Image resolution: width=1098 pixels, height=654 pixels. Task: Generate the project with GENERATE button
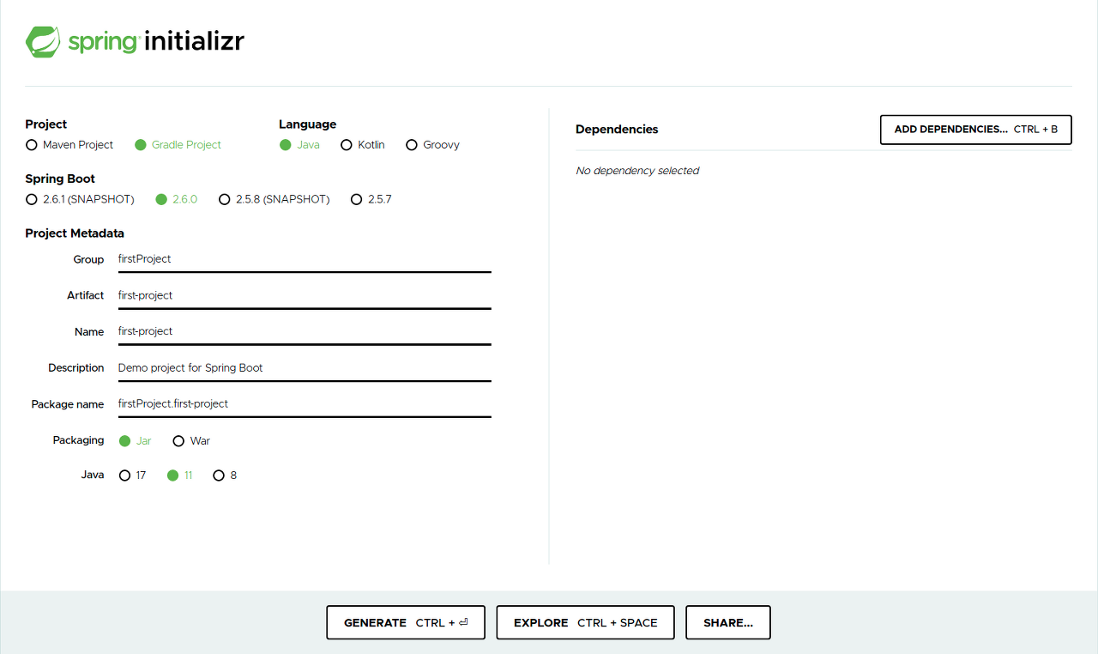click(x=406, y=623)
